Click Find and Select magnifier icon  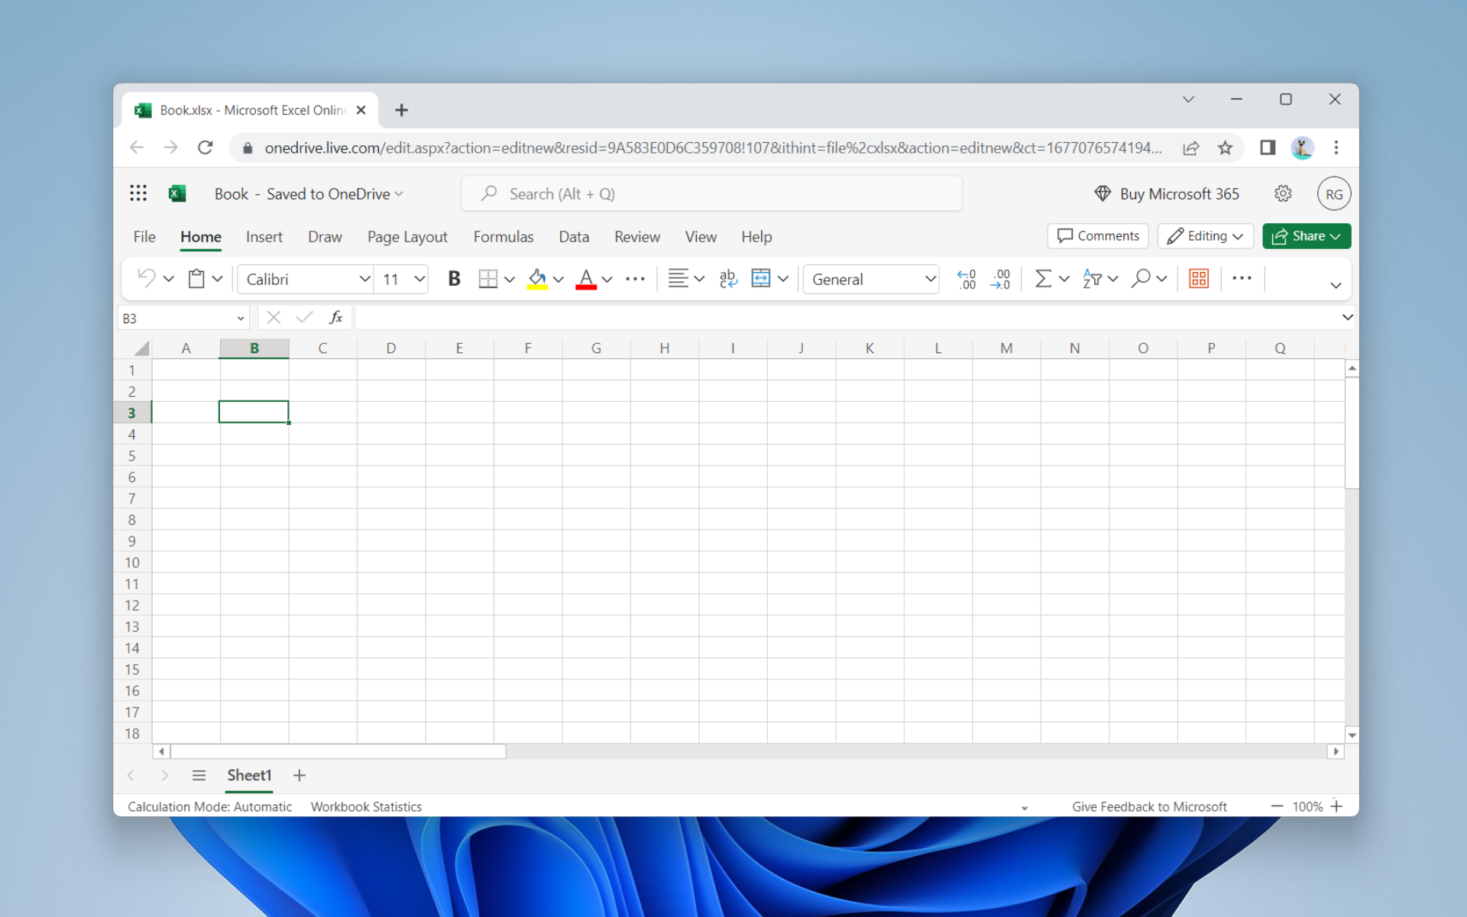1141,279
